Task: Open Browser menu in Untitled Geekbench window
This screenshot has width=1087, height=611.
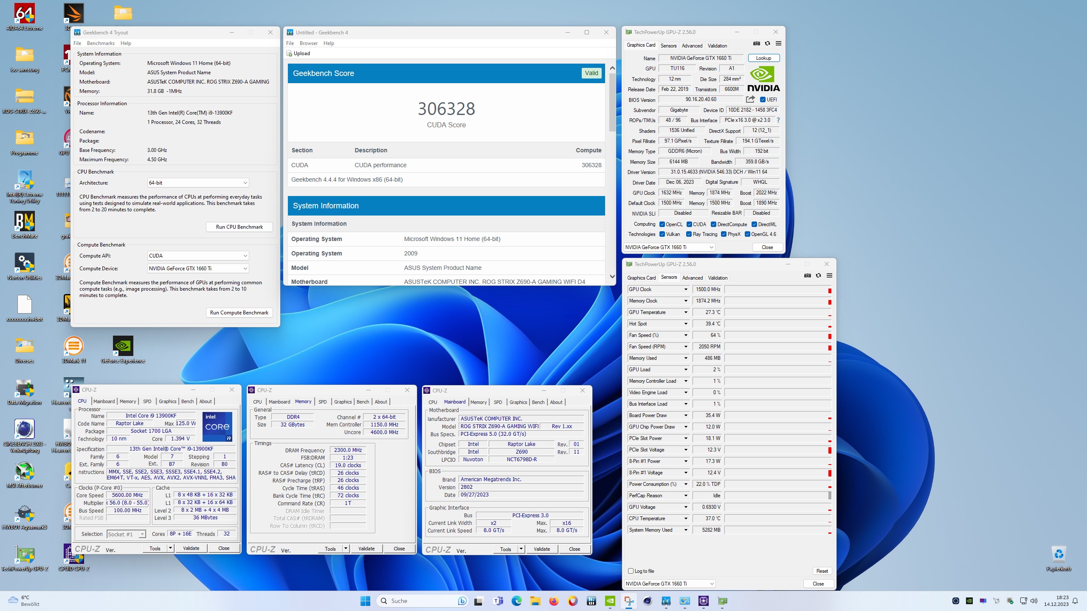Action: pos(309,43)
